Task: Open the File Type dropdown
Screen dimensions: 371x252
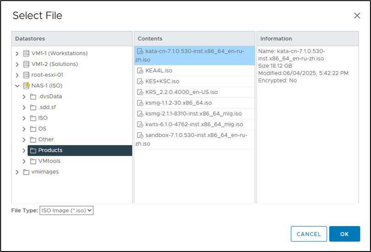Action: click(x=66, y=210)
